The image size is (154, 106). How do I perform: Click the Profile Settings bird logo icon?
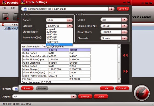(x=23, y=2)
